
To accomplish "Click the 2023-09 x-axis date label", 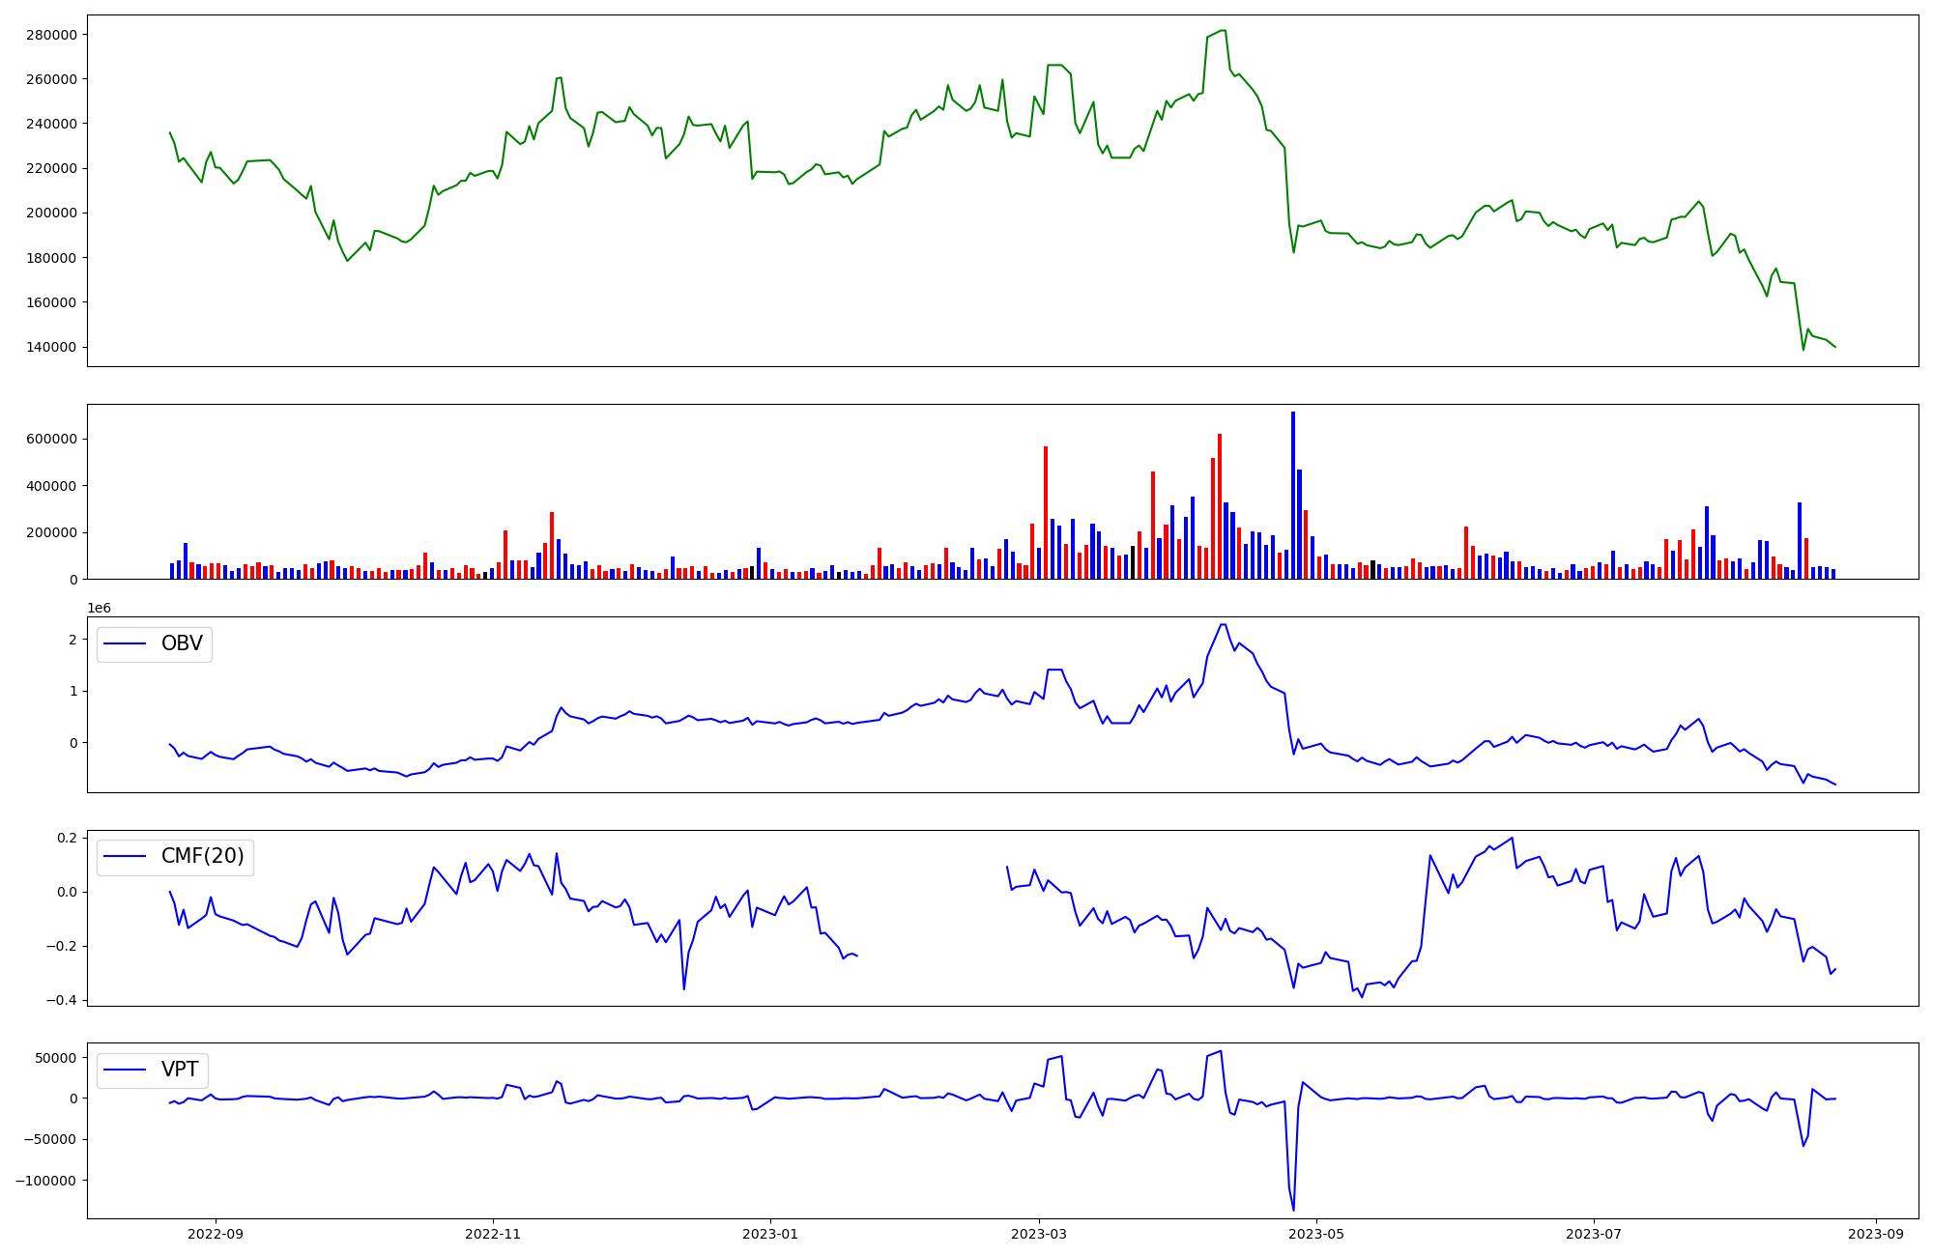I will click(x=1876, y=1233).
